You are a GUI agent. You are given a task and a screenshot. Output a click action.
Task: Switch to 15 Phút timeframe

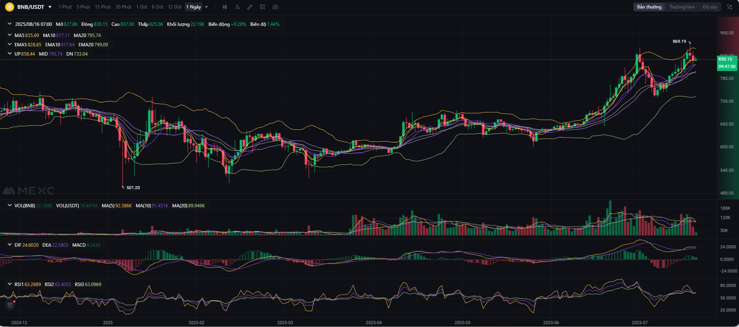tap(103, 7)
